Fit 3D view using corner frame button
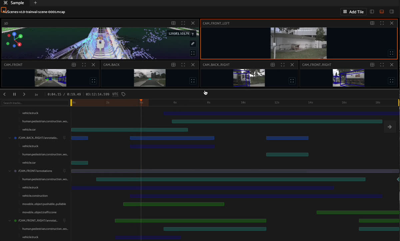Viewport: 400px width, 241px height. [193, 53]
